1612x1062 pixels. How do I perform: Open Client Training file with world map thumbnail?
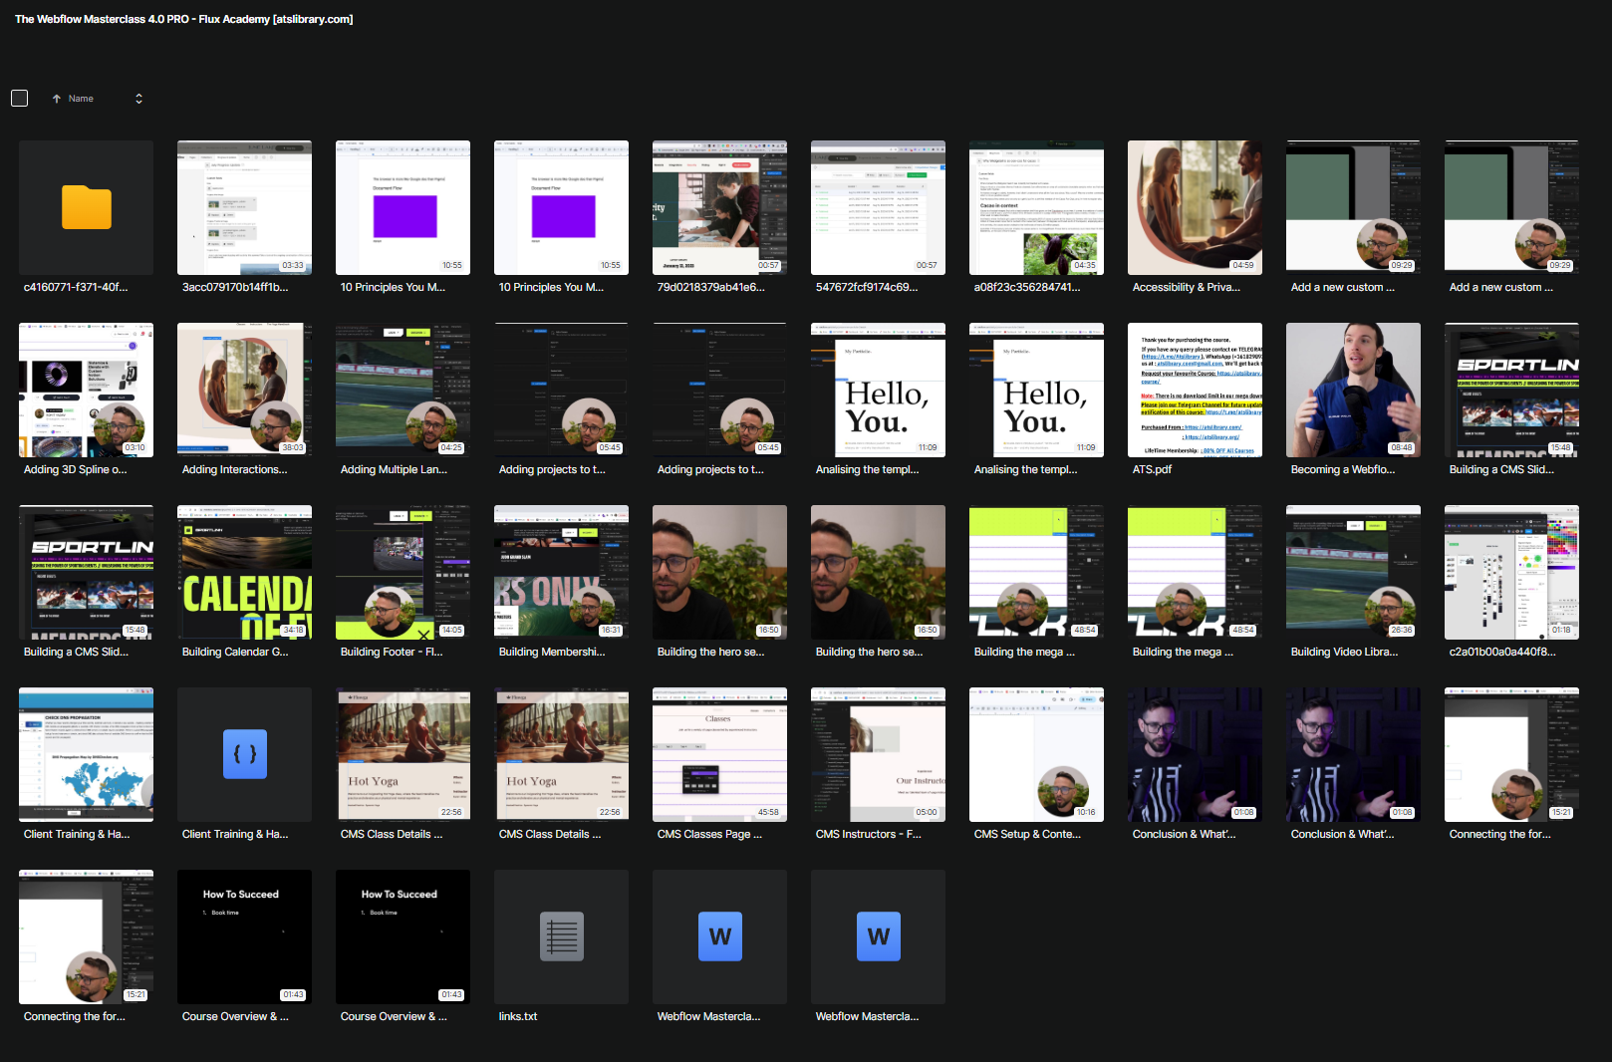(x=86, y=754)
